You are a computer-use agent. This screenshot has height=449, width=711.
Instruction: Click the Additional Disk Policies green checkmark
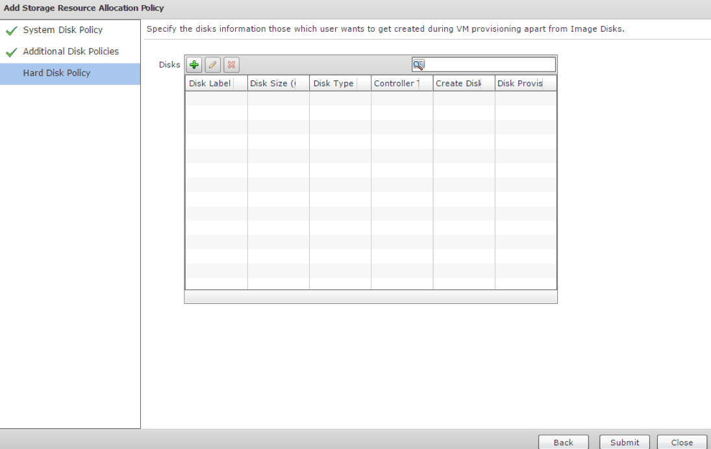[x=12, y=52]
